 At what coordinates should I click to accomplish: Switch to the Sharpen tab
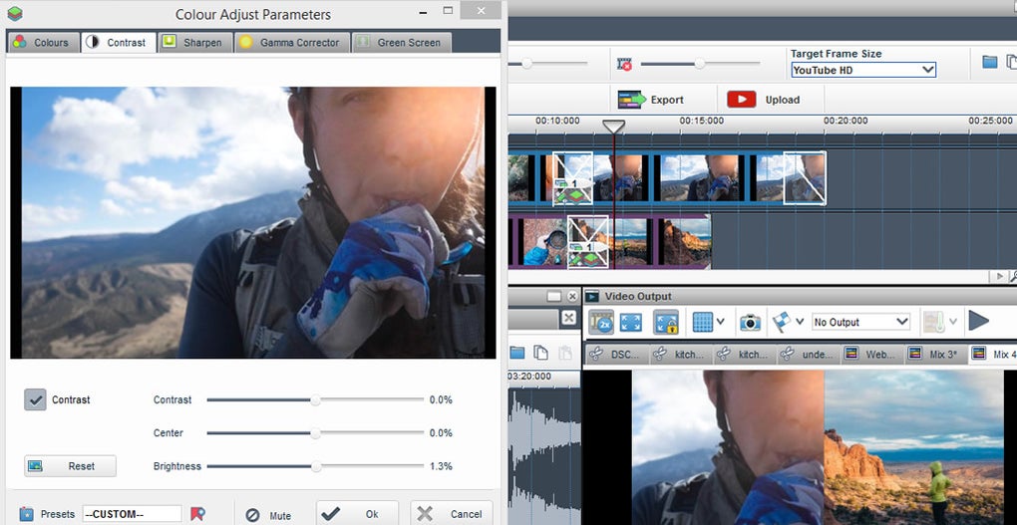click(194, 42)
